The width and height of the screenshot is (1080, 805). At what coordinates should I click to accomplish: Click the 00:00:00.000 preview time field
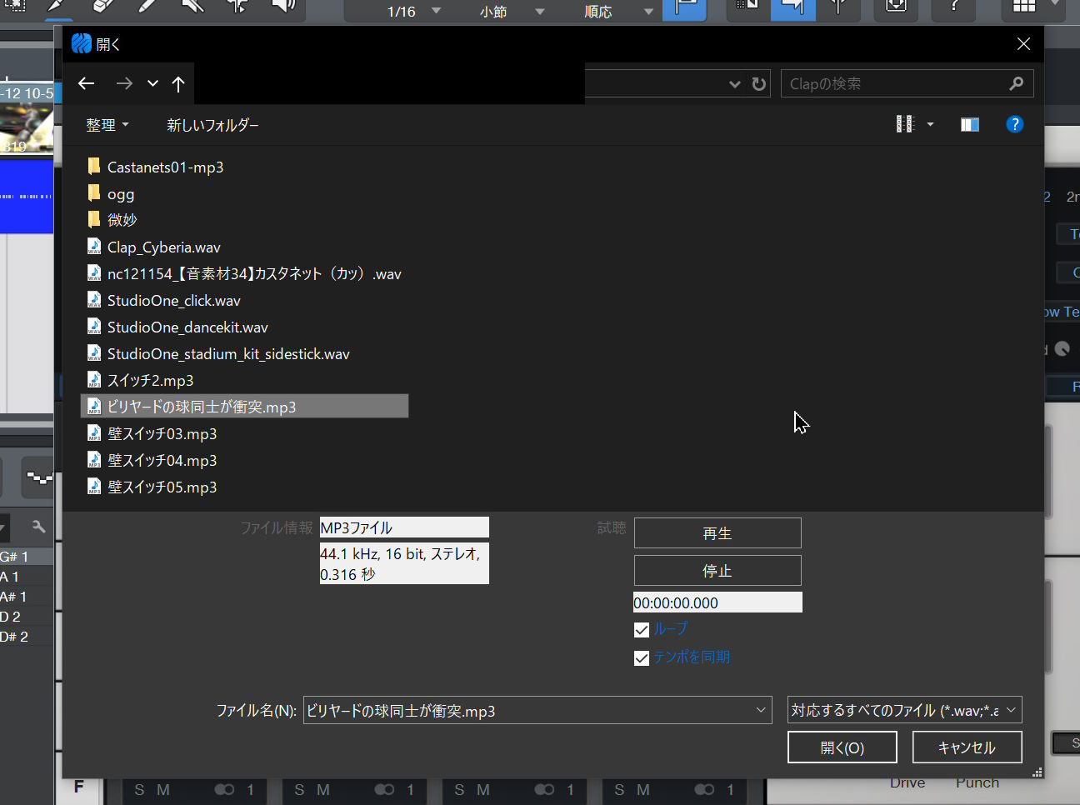click(717, 602)
